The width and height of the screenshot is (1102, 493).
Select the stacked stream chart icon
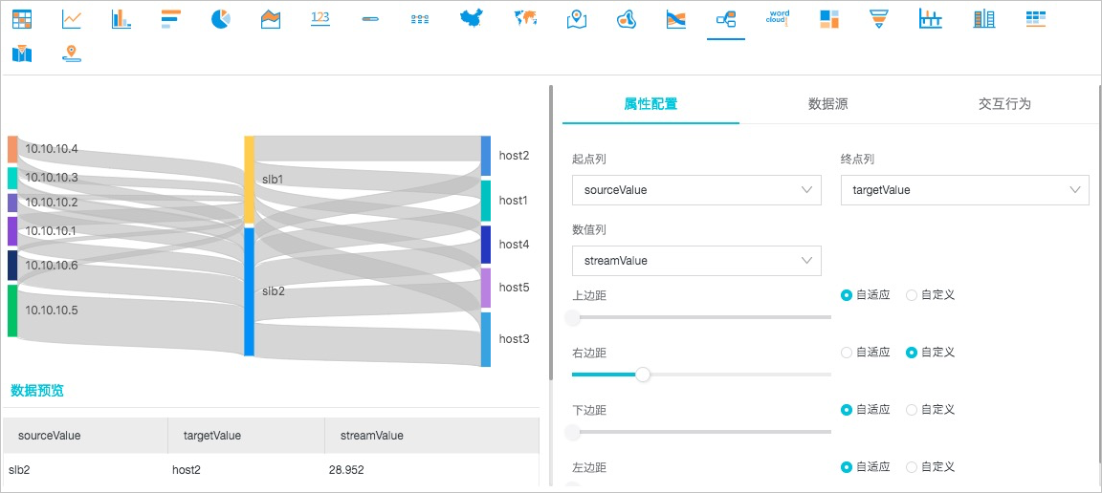(x=676, y=19)
